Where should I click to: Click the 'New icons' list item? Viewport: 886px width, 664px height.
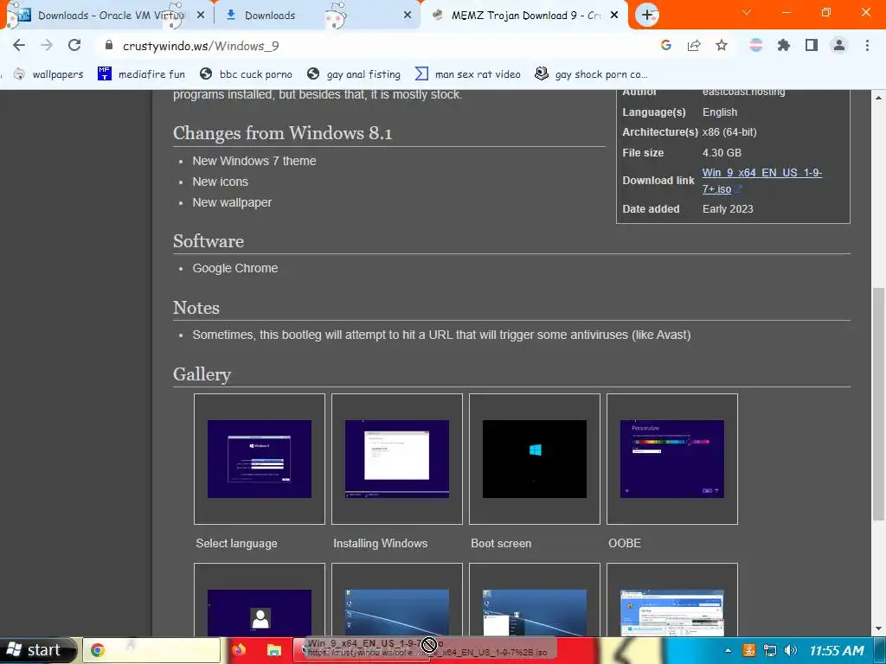tap(221, 182)
